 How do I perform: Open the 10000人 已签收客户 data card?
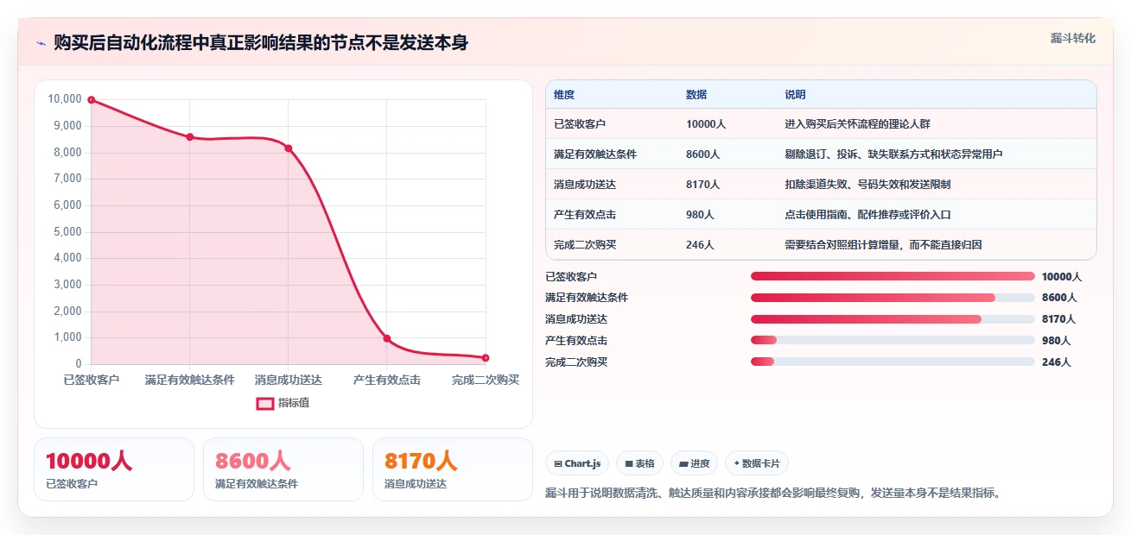click(114, 469)
